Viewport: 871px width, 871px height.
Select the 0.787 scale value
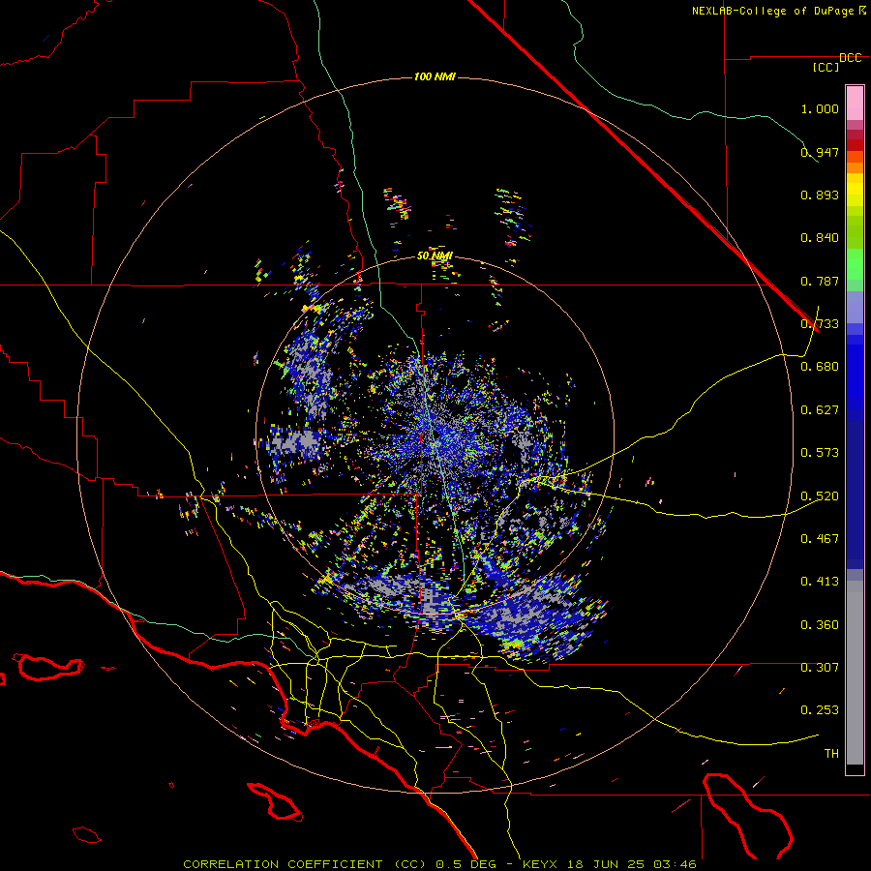click(820, 281)
